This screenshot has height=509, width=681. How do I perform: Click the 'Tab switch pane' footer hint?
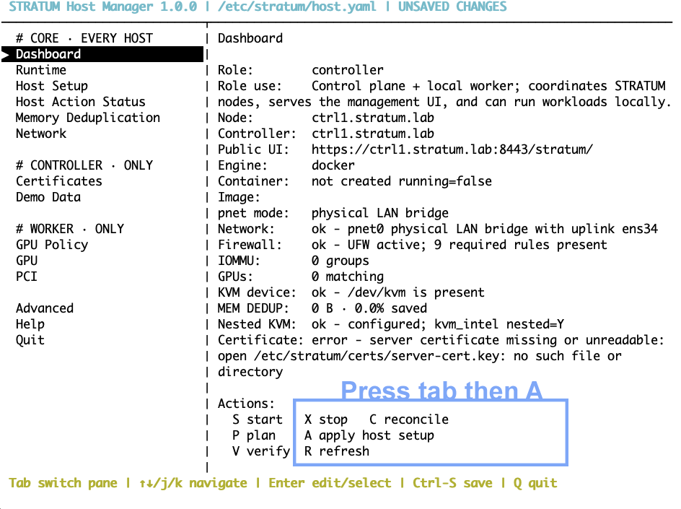click(63, 483)
